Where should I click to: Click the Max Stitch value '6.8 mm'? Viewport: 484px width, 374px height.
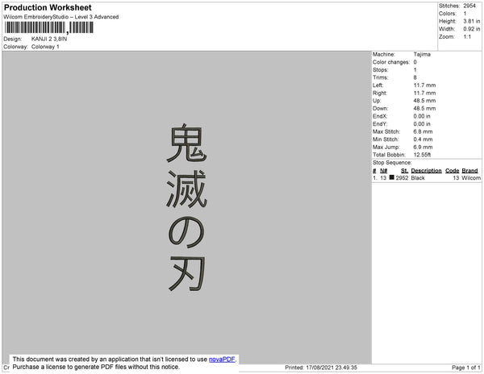click(423, 131)
